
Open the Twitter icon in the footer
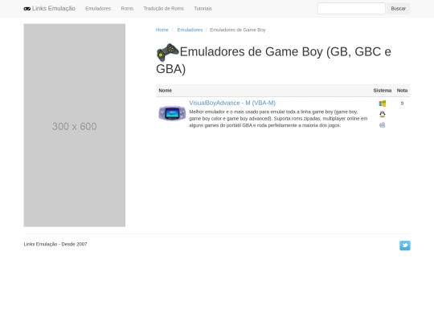pyautogui.click(x=404, y=246)
